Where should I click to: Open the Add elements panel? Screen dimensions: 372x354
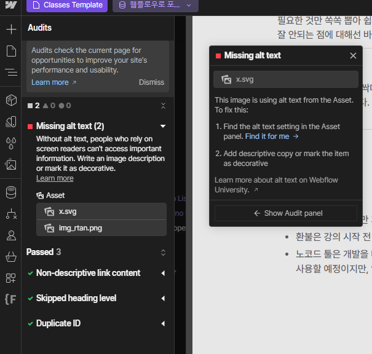(11, 29)
